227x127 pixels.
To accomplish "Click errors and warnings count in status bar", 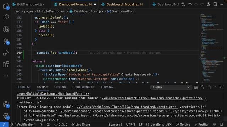I will 61,125.
